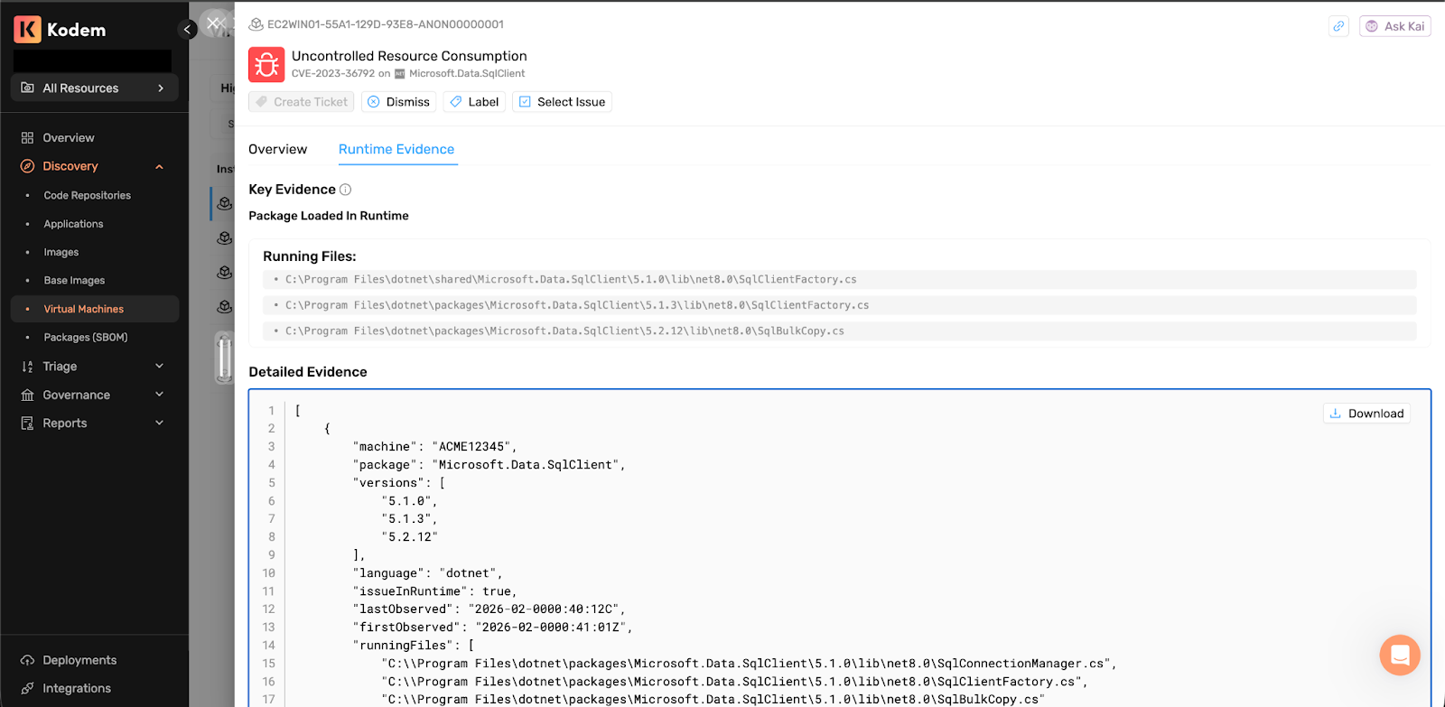Viewport: 1445px width, 707px height.
Task: Select Virtual Machines in sidebar
Action: click(x=95, y=309)
